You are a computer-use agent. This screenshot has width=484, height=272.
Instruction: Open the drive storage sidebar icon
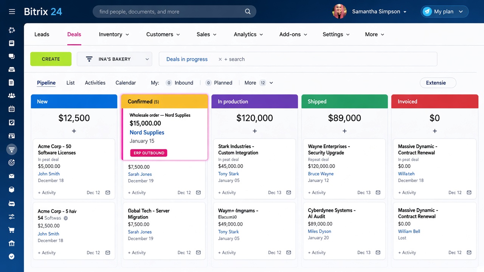[x=12, y=70]
